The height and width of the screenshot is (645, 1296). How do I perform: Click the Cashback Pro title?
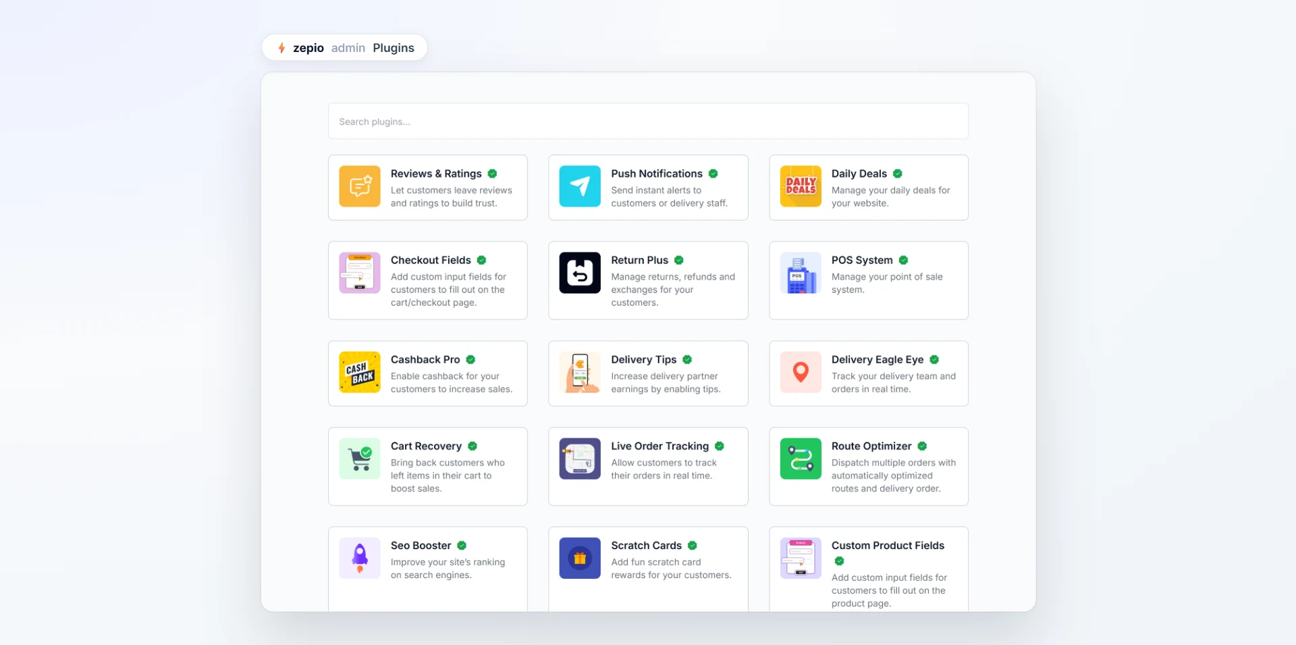tap(425, 359)
